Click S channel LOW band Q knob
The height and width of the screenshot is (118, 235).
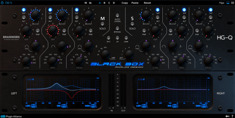pyautogui.click(x=146, y=46)
